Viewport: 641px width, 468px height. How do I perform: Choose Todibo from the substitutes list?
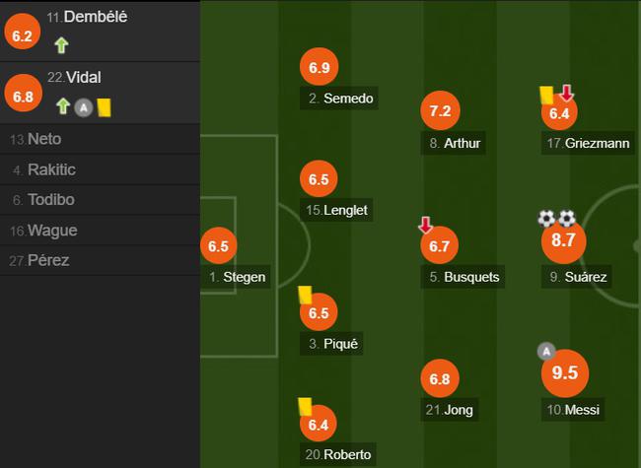101,200
